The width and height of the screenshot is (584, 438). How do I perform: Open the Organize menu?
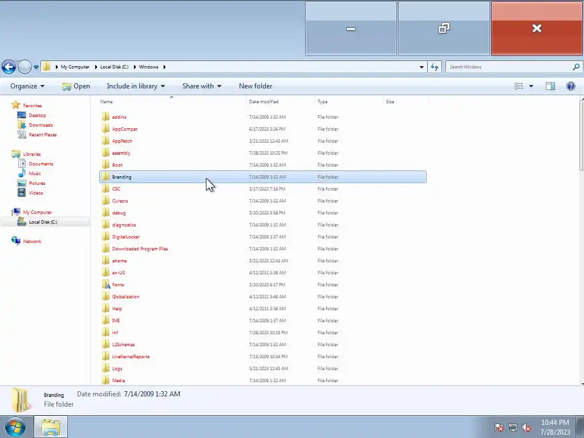click(27, 86)
